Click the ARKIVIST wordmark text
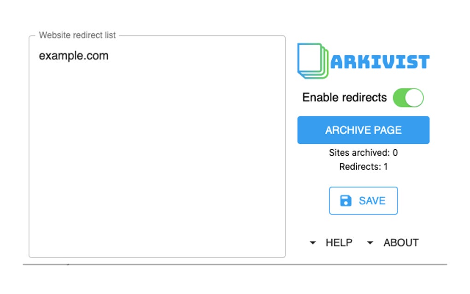This screenshot has height=294, width=470. coord(380,62)
